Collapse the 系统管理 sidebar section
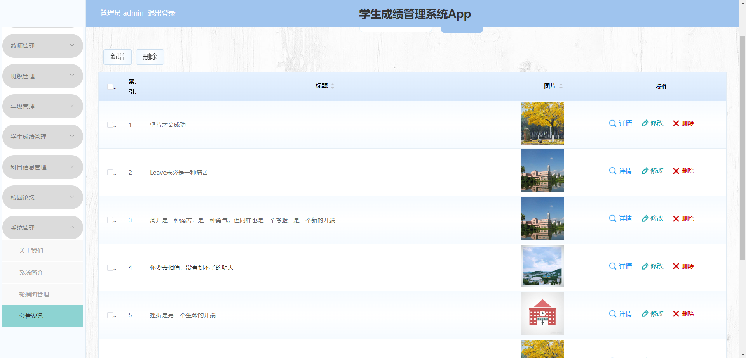This screenshot has width=746, height=358. coord(42,228)
